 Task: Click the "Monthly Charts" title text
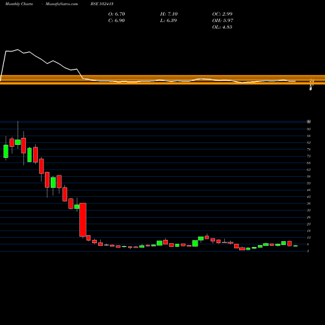click(19, 4)
